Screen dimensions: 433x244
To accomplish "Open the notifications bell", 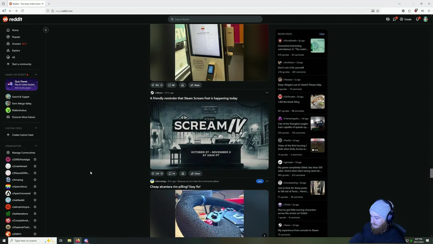I will pyautogui.click(x=417, y=19).
